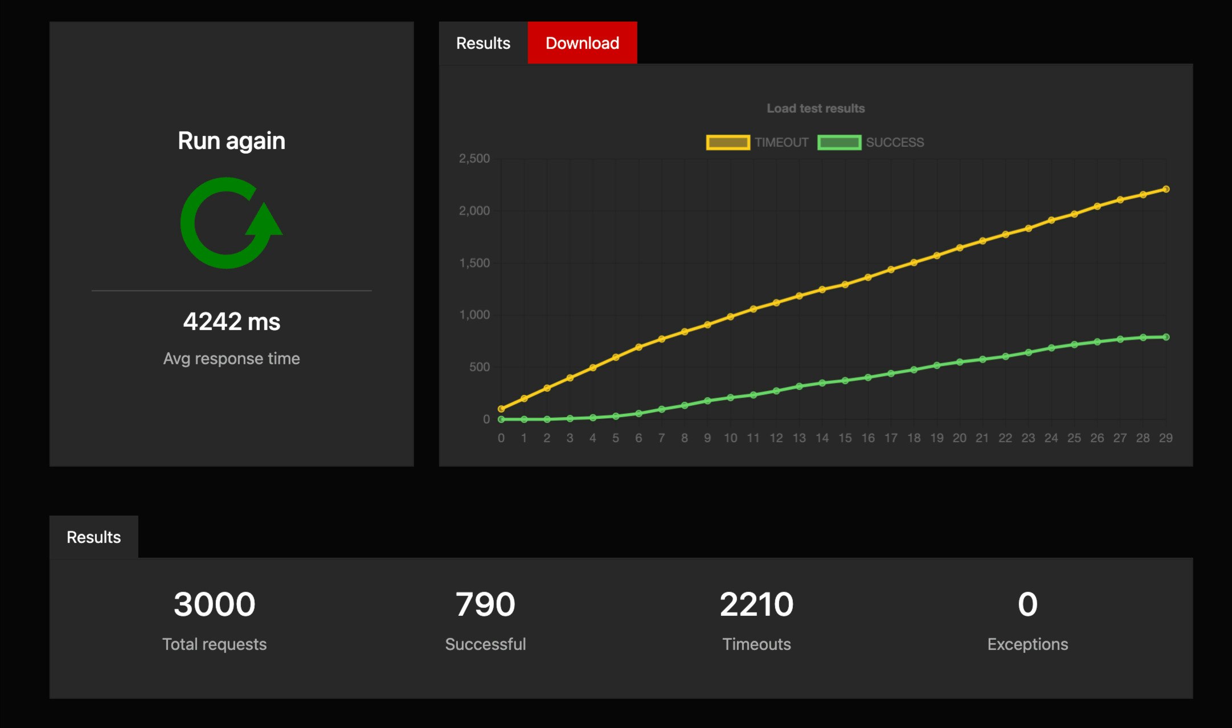1232x728 pixels.
Task: Click last green SUCCESS point at second 29
Action: [1165, 337]
